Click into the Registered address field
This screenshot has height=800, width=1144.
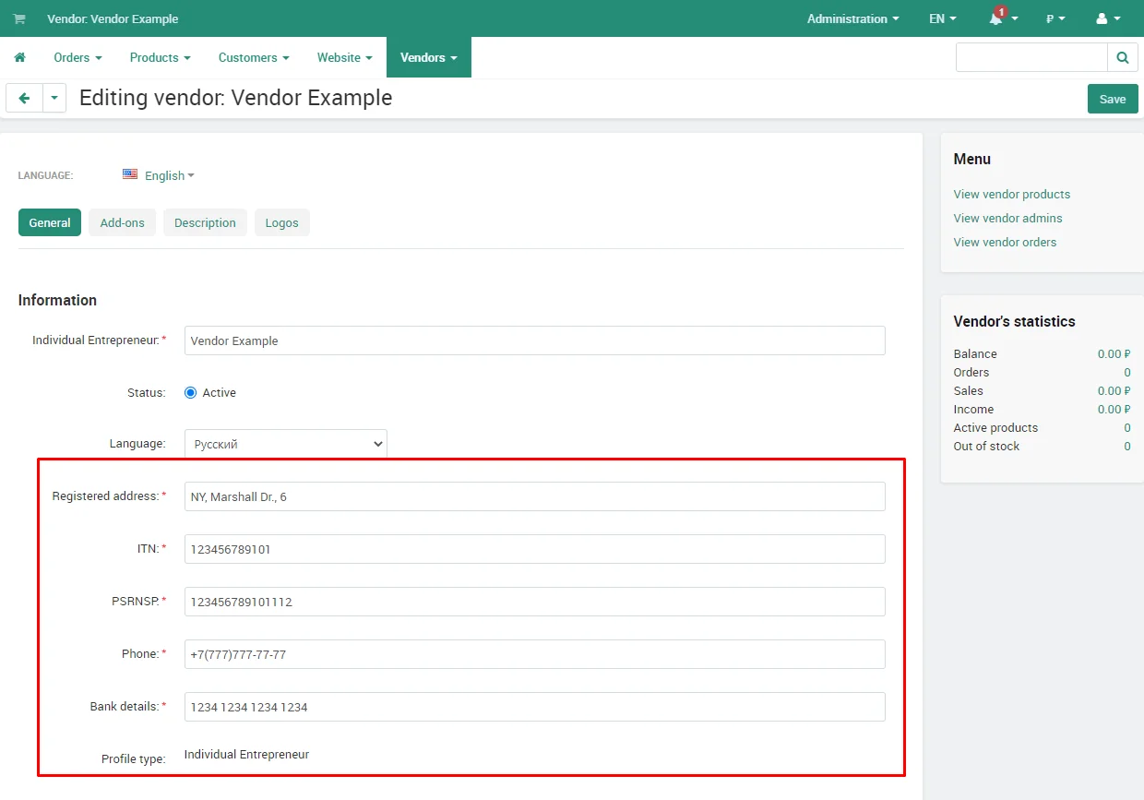[x=534, y=496]
